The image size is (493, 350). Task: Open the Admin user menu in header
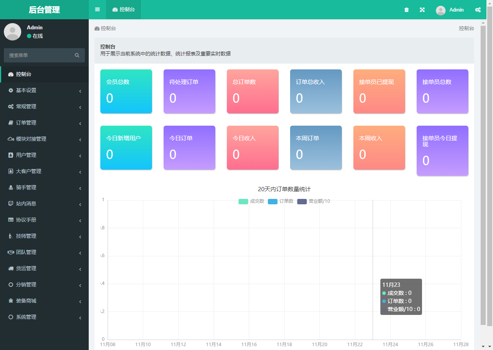[x=450, y=10]
